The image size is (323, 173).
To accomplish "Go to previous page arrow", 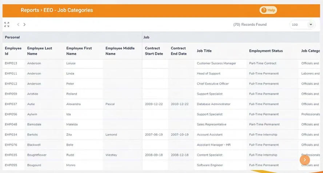I will tap(18, 24).
